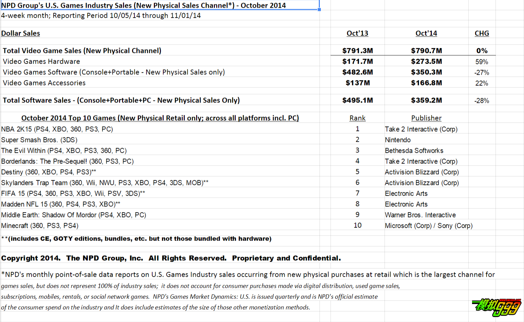Click the $137M accessories value
This screenshot has height=322, width=524.
tap(358, 83)
